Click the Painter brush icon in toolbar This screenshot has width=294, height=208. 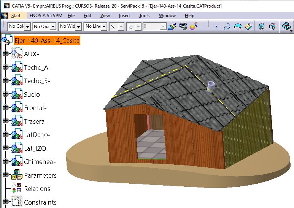pos(173,27)
